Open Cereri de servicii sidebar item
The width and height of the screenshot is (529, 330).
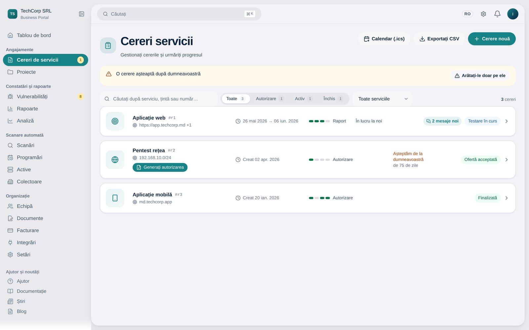(45, 60)
